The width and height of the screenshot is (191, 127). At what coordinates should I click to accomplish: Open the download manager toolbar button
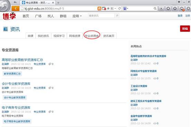tap(175, 9)
